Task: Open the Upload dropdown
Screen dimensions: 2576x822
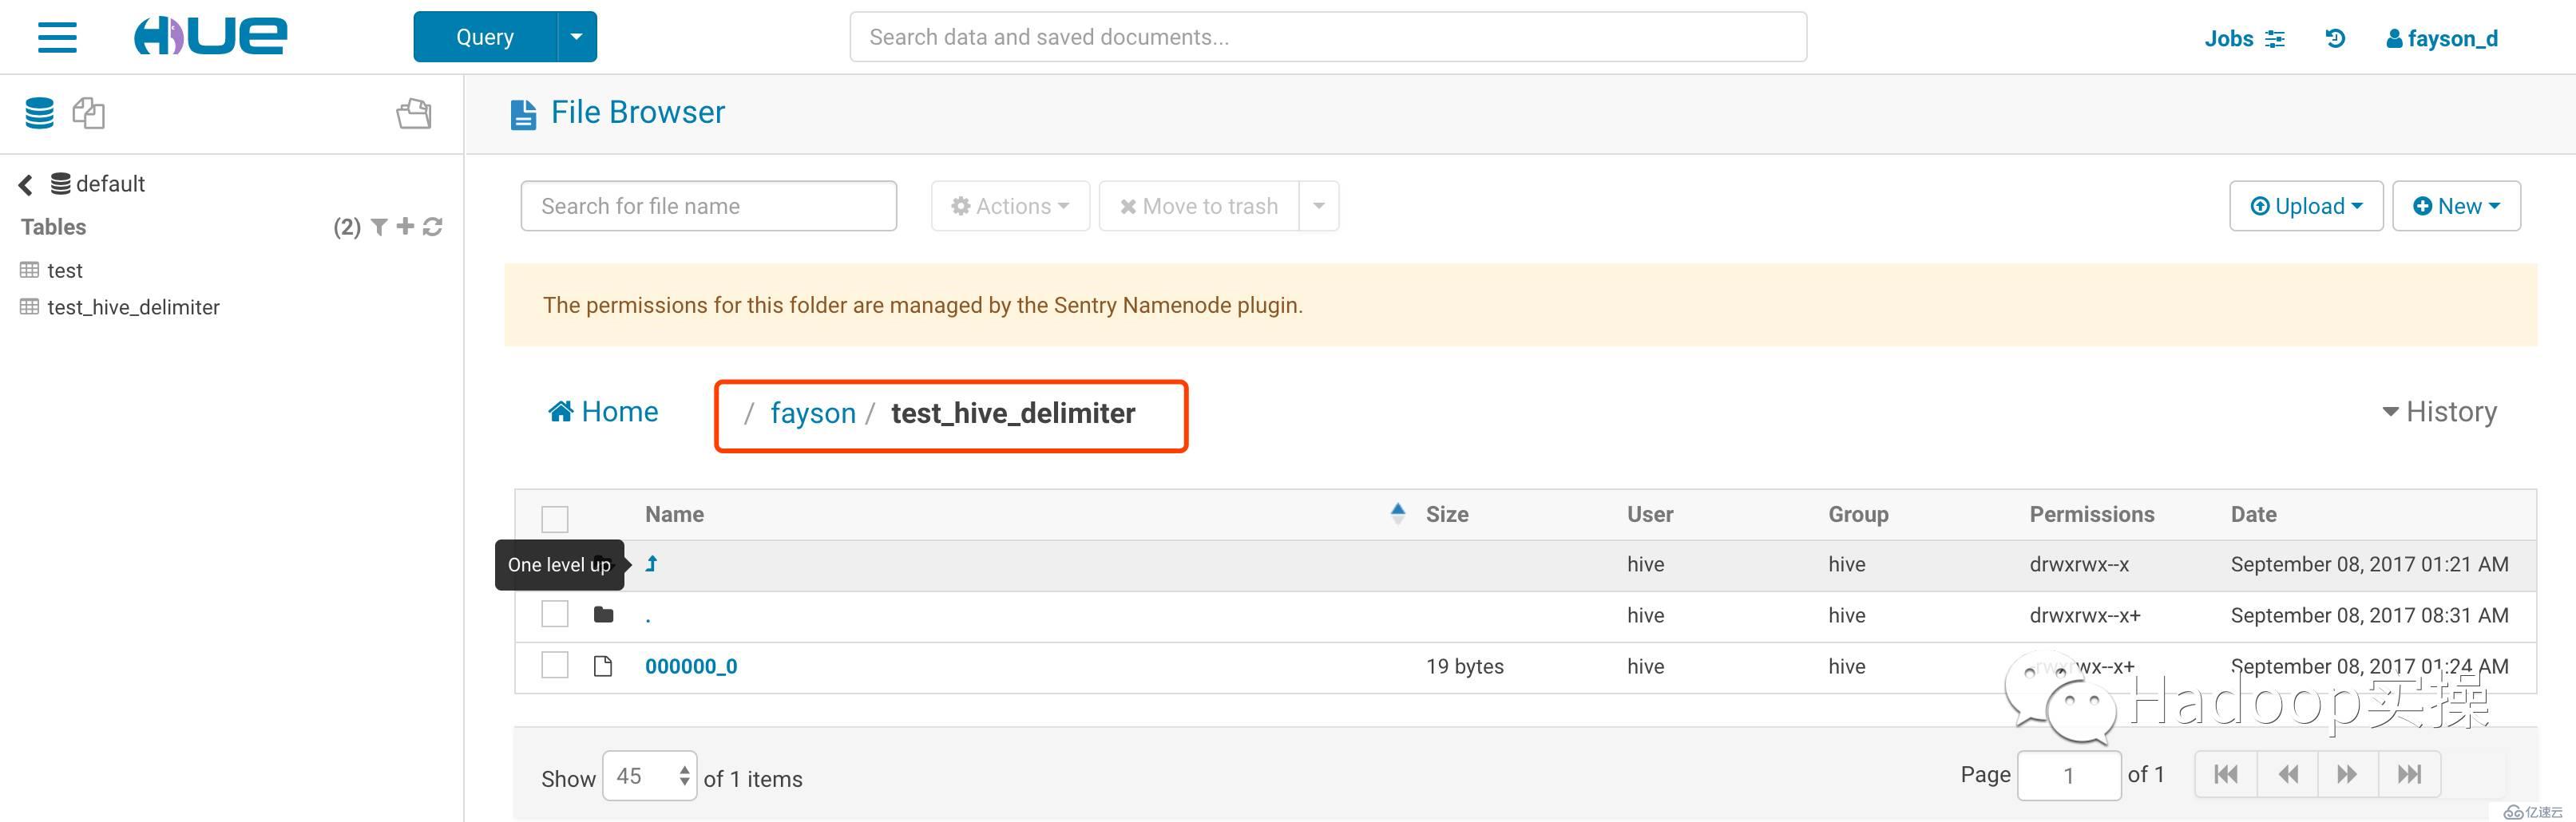Action: (2306, 206)
